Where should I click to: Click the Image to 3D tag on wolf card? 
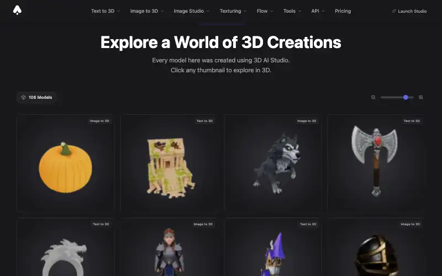pos(307,121)
